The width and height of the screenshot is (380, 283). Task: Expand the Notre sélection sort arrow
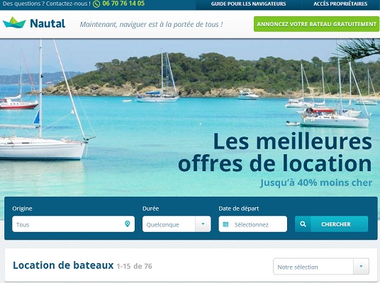click(x=361, y=266)
